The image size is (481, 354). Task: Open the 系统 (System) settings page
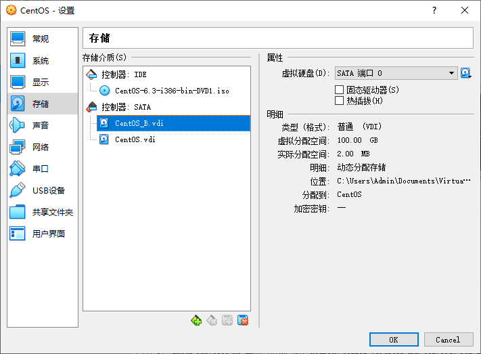click(43, 60)
